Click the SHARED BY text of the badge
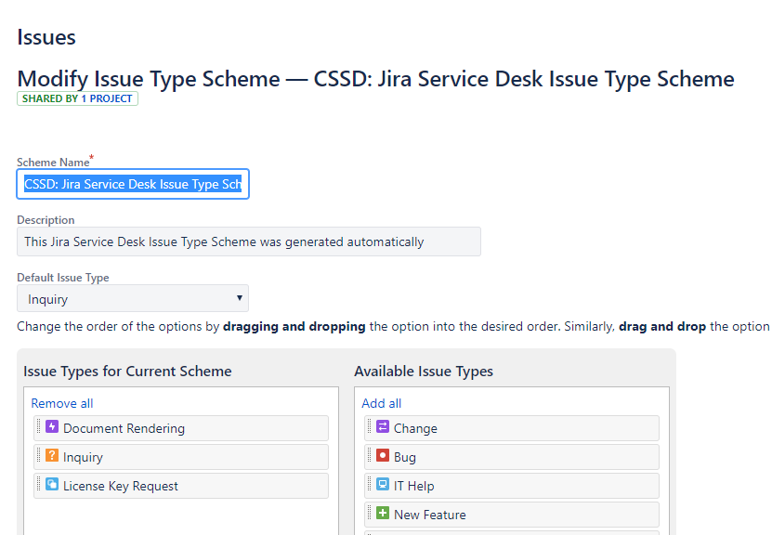This screenshot has height=535, width=772. [50, 98]
